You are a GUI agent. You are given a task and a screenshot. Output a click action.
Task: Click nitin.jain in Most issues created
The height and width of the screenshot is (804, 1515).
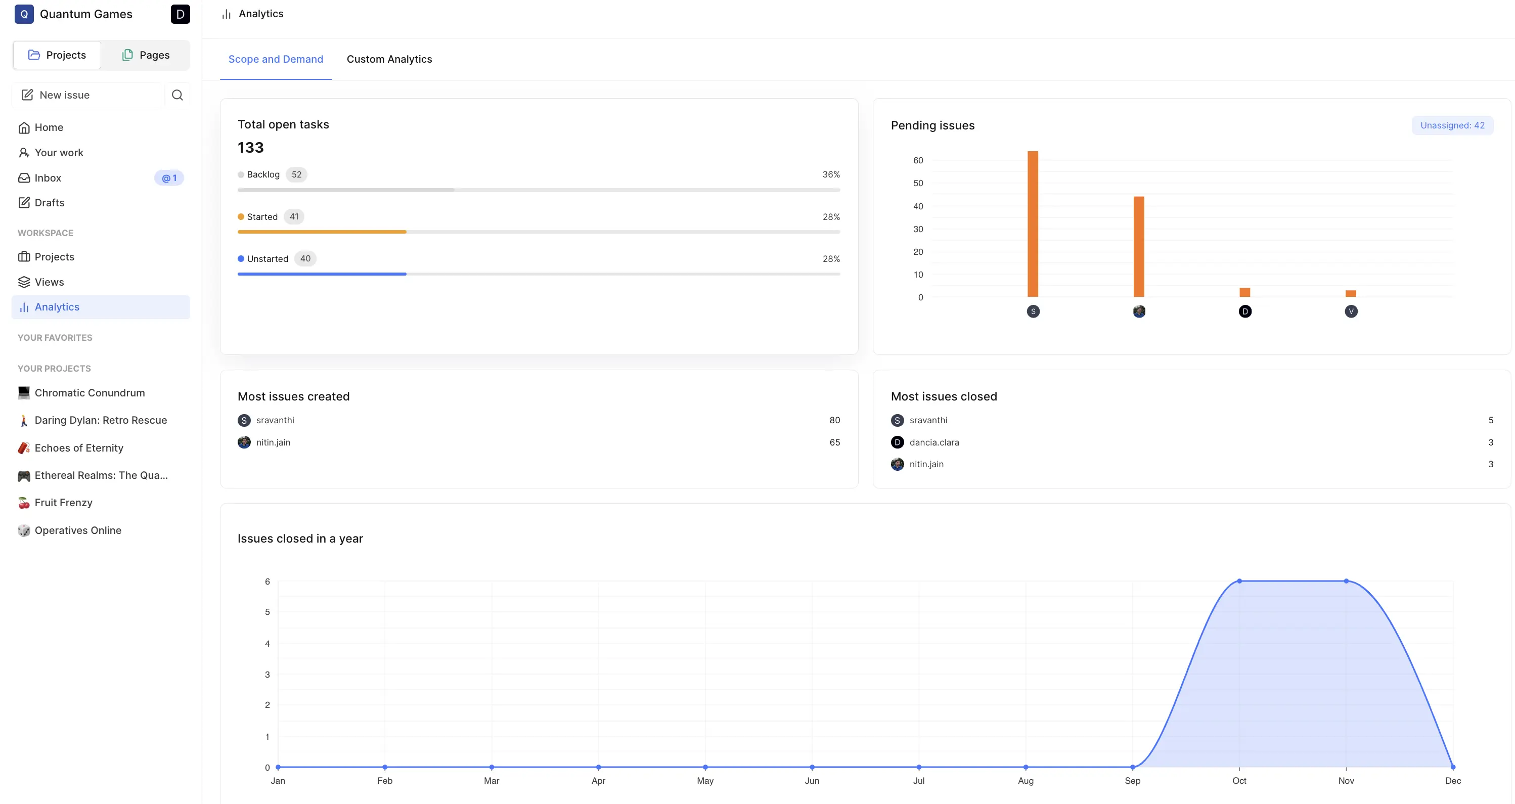pos(274,443)
